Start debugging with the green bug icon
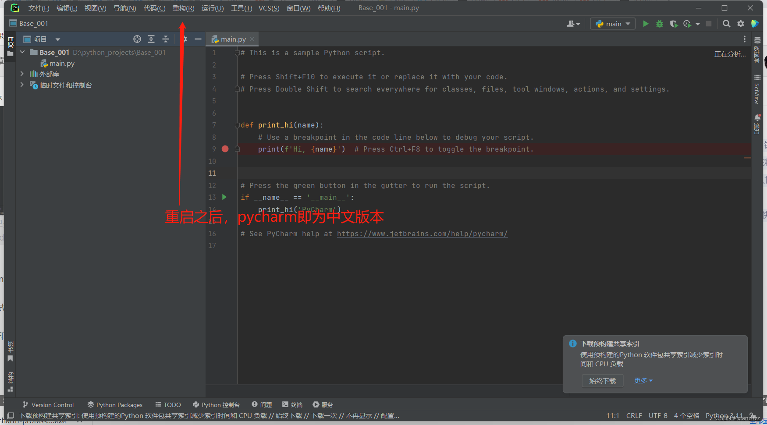The image size is (767, 425). (x=660, y=24)
